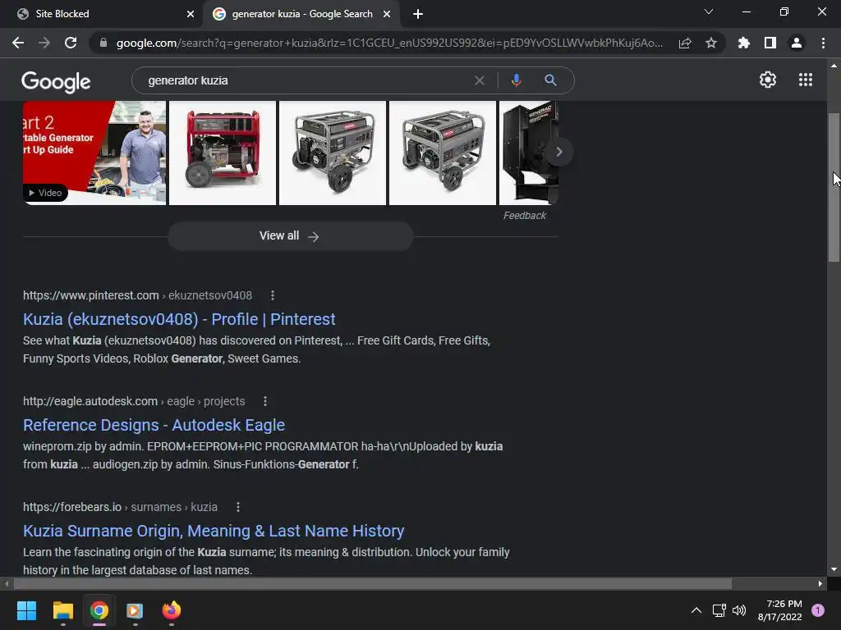This screenshot has width=841, height=630.
Task: Click the horizontal scrollbar thumb
Action: [x=373, y=583]
